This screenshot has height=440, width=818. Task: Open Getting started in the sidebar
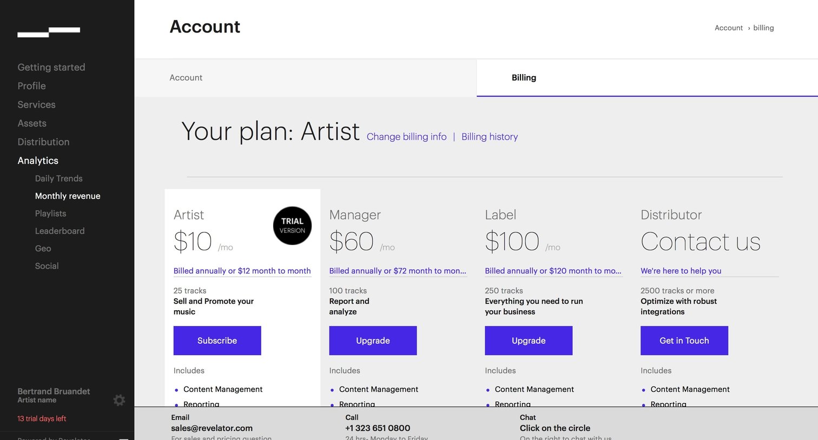tap(51, 67)
